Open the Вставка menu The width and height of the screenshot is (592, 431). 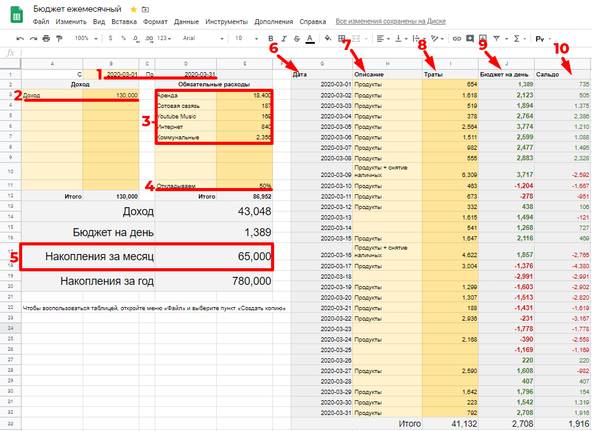[124, 22]
